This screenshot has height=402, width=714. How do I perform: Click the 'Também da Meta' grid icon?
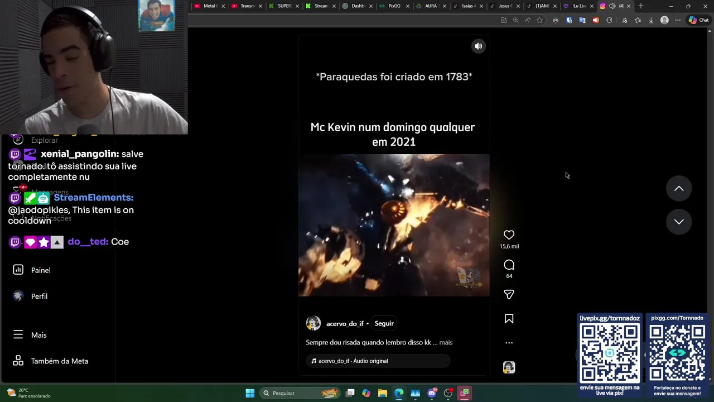[x=18, y=361]
